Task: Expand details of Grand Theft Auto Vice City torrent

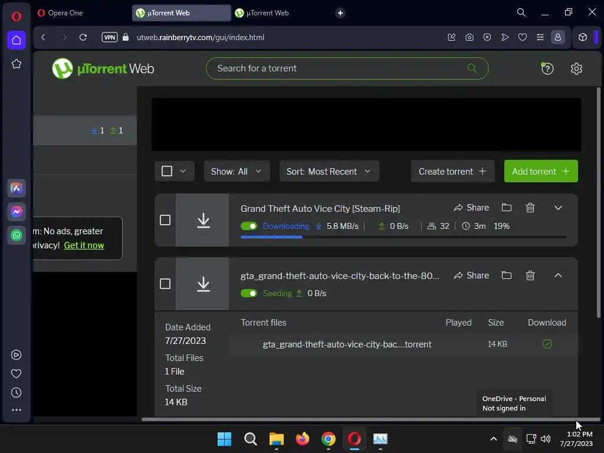Action: tap(558, 208)
